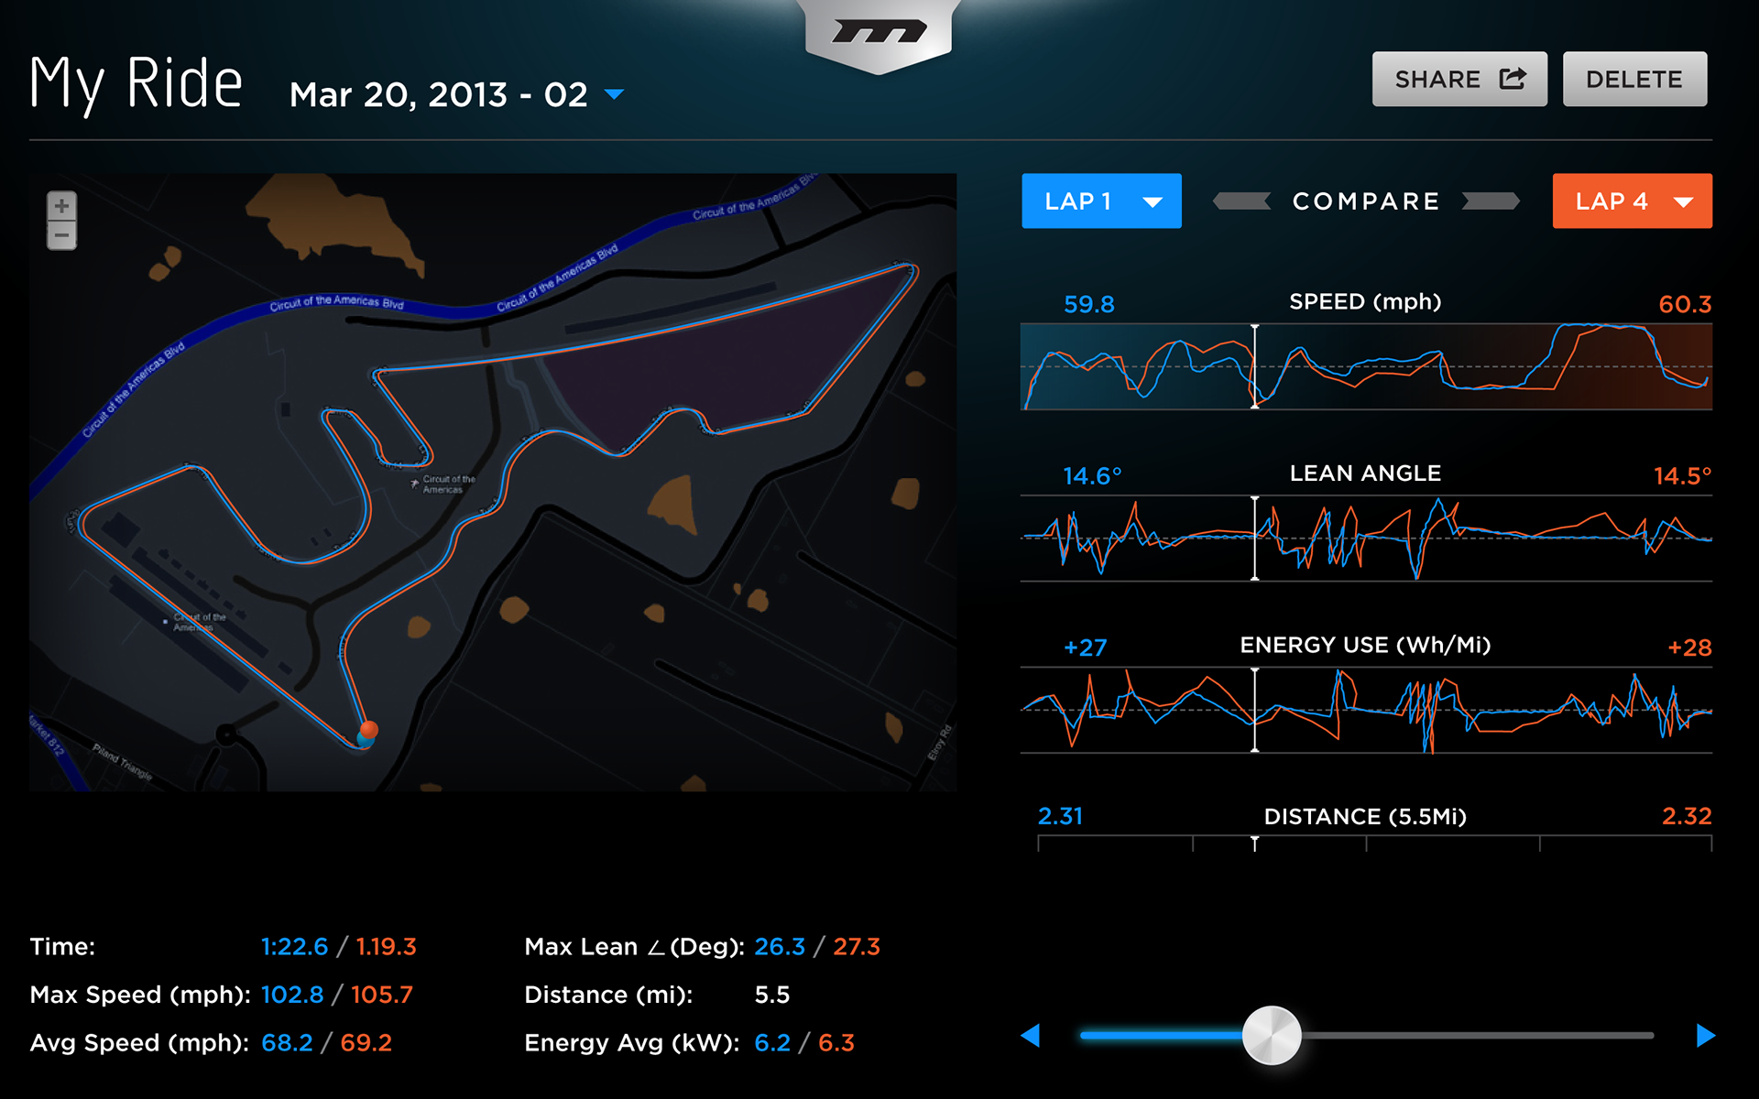The height and width of the screenshot is (1099, 1759).
Task: Click the max lean value 26.3
Action: point(780,947)
